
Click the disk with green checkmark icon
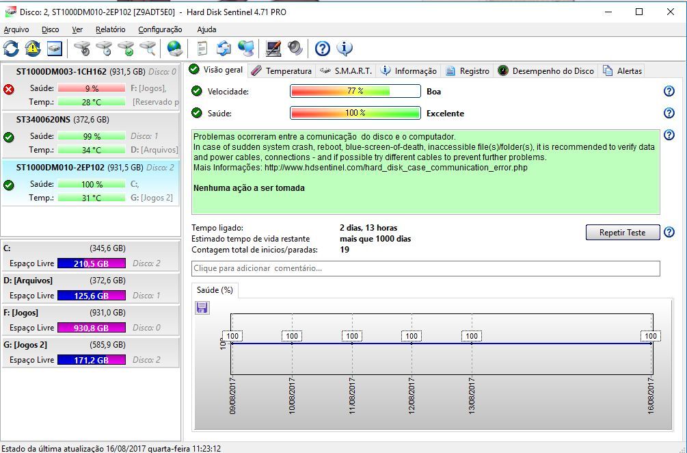point(126,48)
